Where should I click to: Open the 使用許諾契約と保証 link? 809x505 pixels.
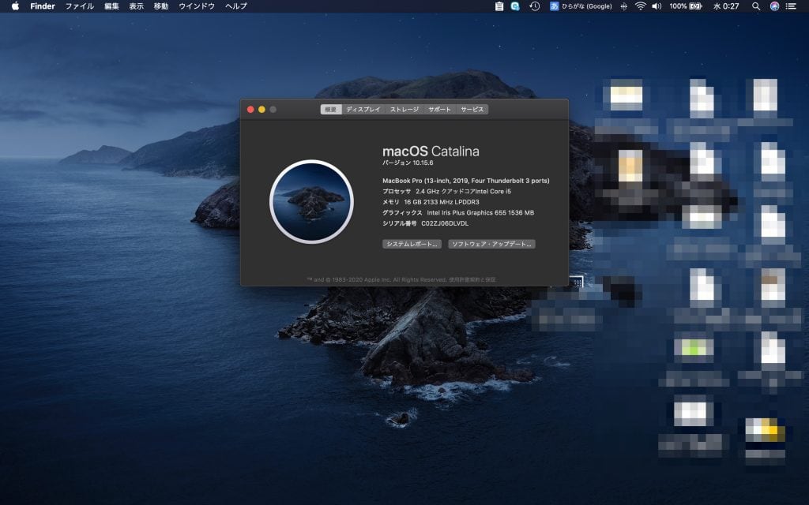472,279
